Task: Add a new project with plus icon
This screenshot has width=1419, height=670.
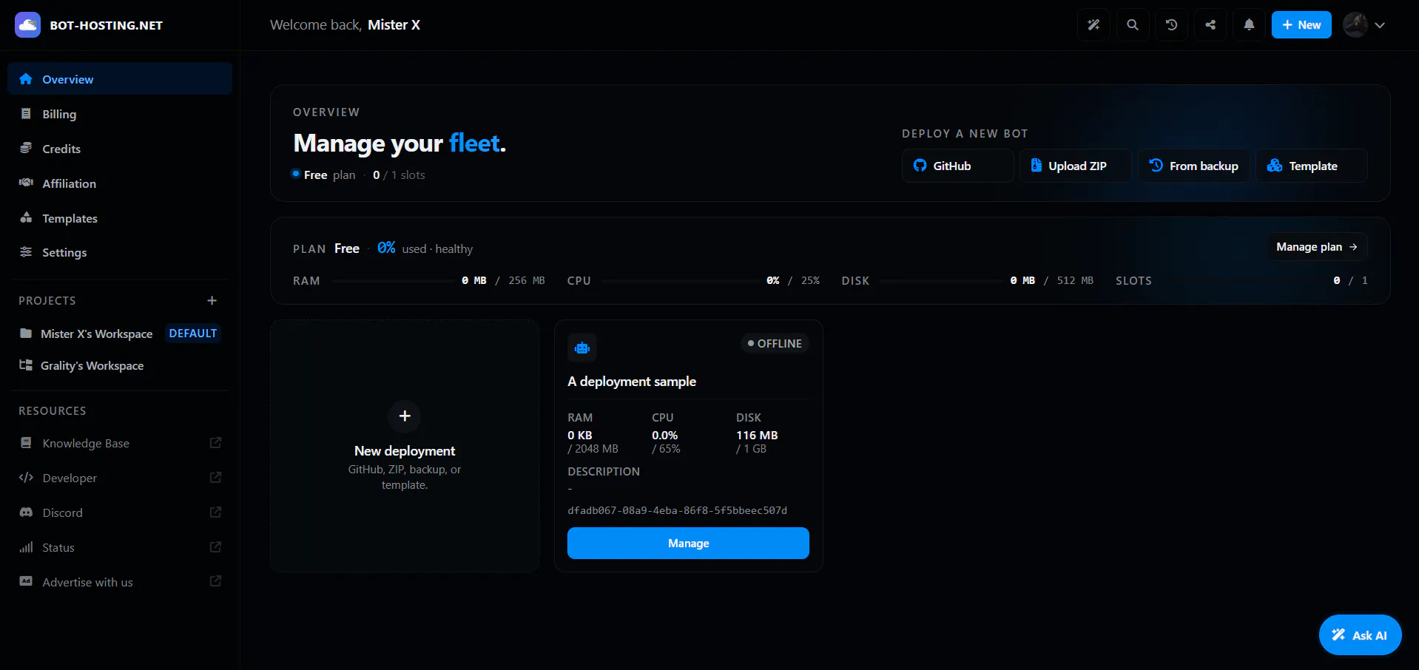Action: (x=212, y=300)
